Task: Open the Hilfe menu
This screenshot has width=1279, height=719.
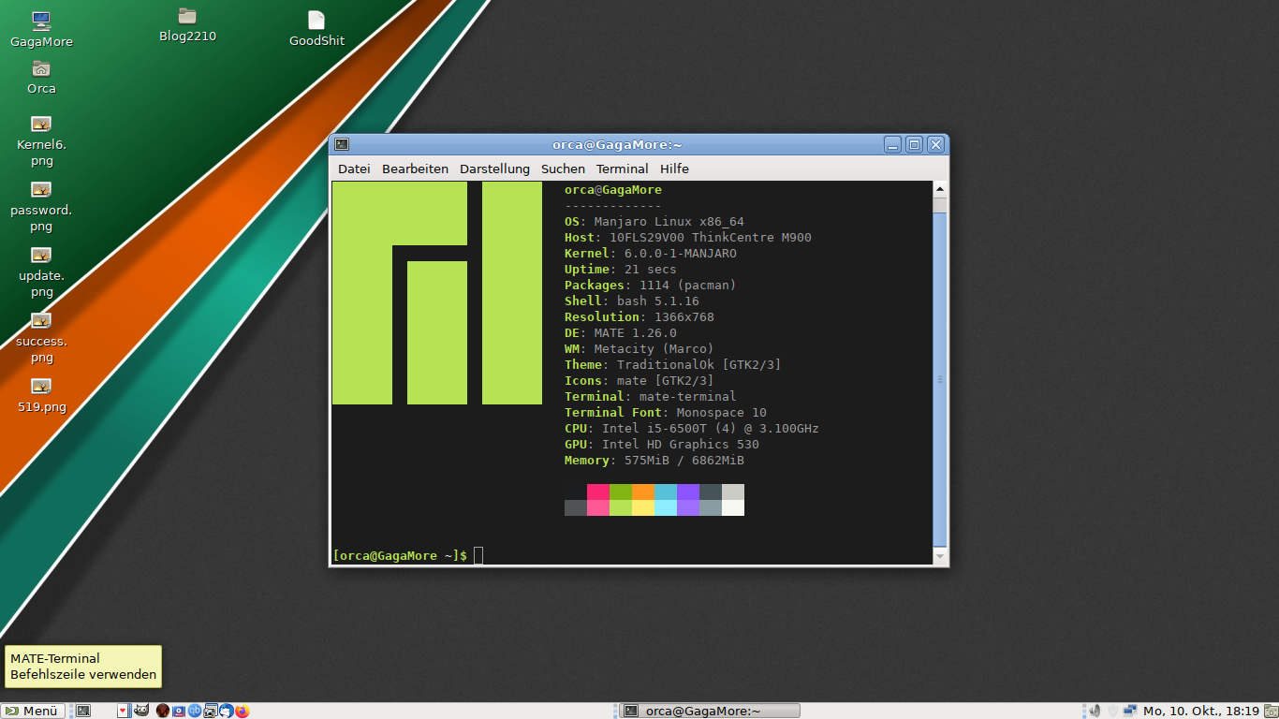Action: 674,169
